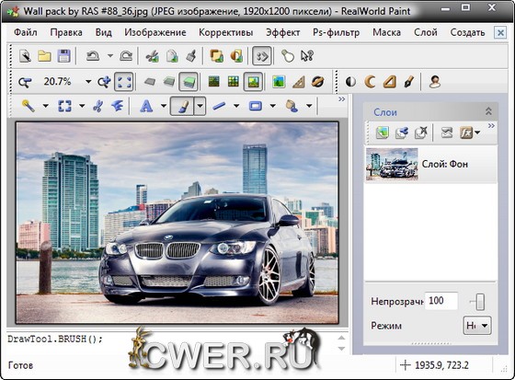Zoom in magnifier plus icon
515x380 pixels.
click(104, 82)
